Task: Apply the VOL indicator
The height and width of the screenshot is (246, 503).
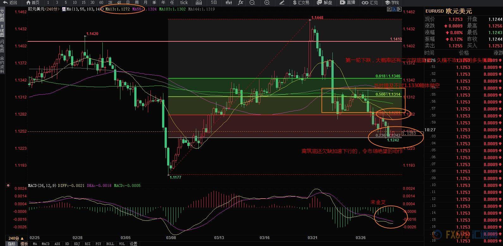Action: point(122,244)
